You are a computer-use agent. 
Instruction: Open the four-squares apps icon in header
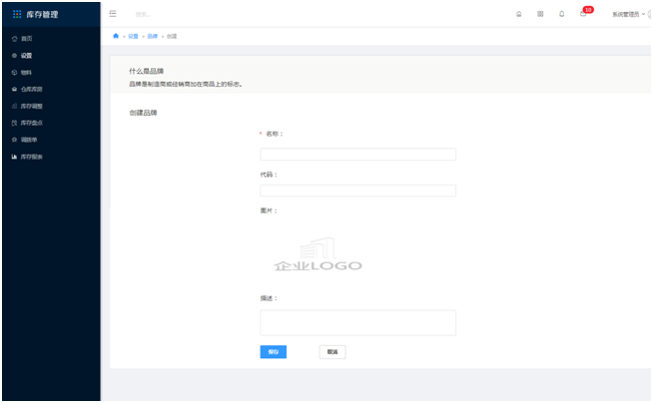540,14
